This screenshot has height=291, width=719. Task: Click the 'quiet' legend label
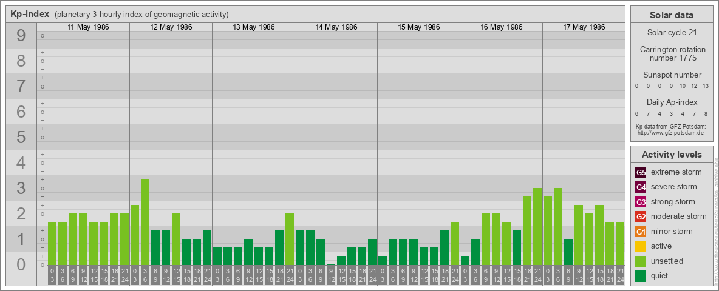[x=659, y=275]
